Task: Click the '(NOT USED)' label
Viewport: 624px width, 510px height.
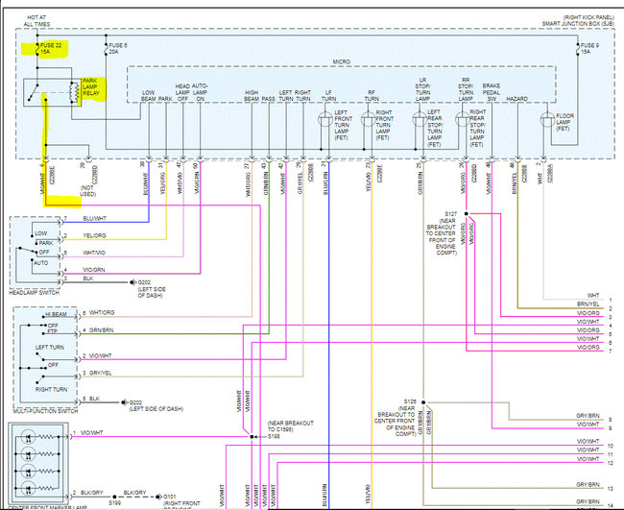Action: 87,191
